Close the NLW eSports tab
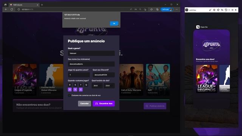Viewport: 242px width, 136px height. [x=37, y=5]
